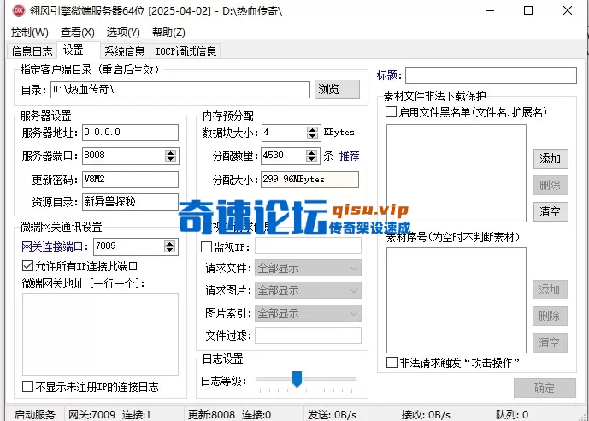
Task: Click the 微端网关地址 list box
Action: click(x=100, y=335)
